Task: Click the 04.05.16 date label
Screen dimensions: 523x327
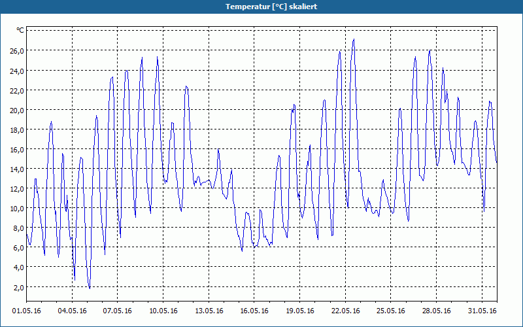Action: pos(72,311)
